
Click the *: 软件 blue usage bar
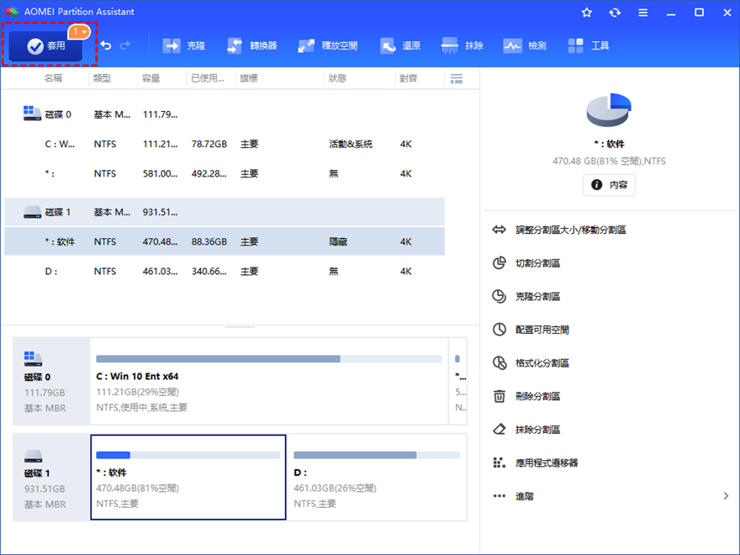point(188,455)
